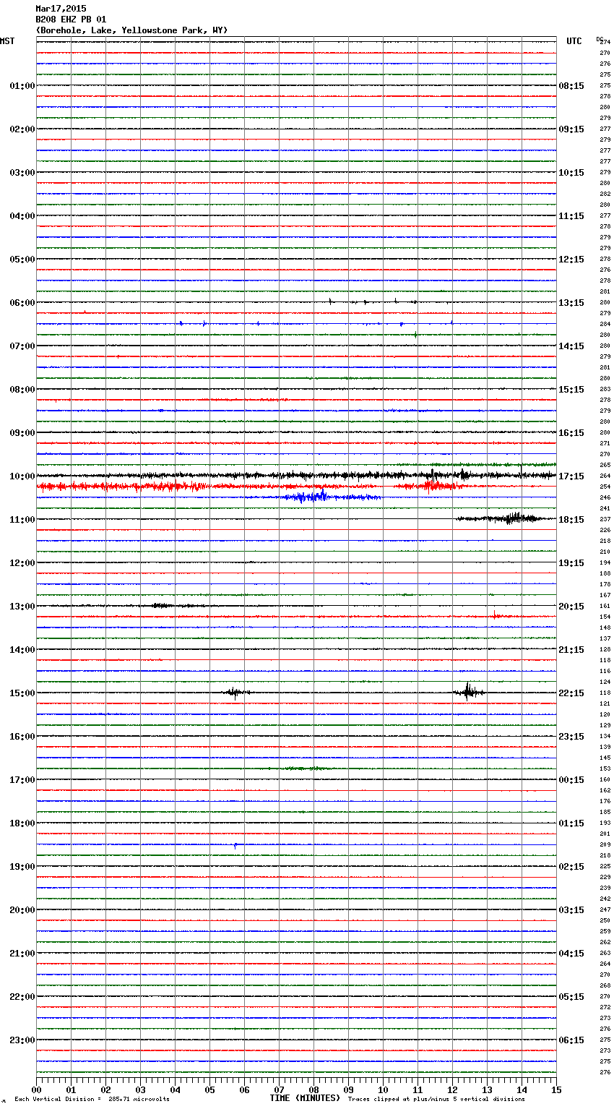Click the 17:15 UTC time label
This screenshot has height=1109, width=614.
pyautogui.click(x=571, y=476)
